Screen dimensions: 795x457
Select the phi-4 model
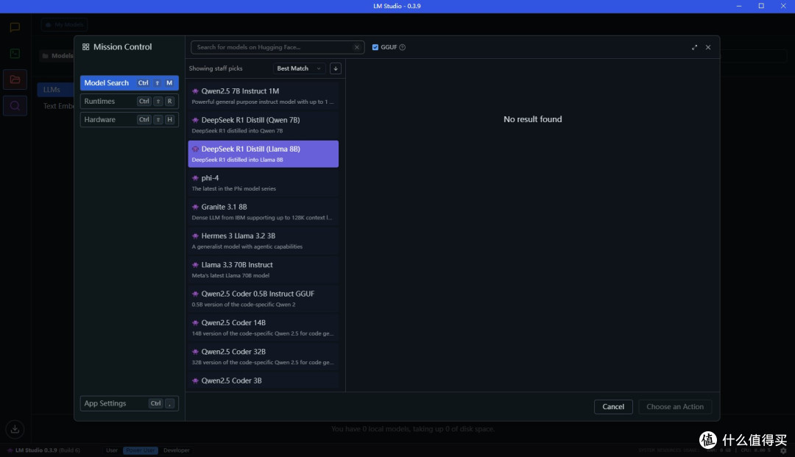pos(263,183)
